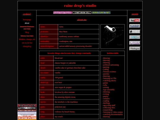Click the '1 (one) brain cell' blinkie

[x=82, y=13]
